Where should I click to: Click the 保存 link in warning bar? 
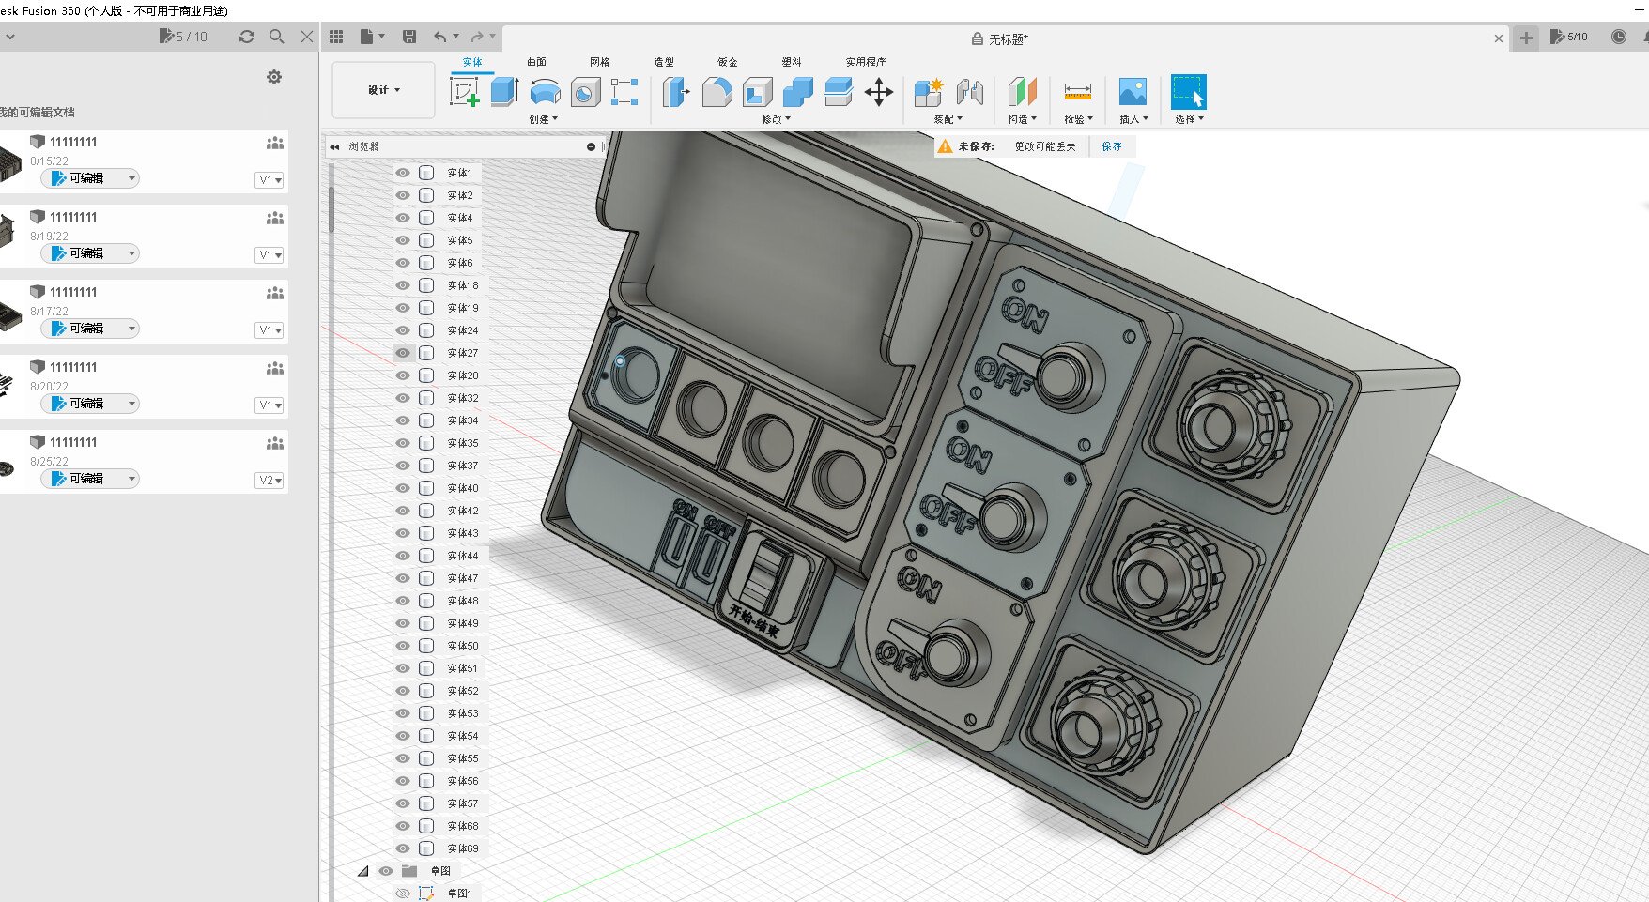[1112, 146]
